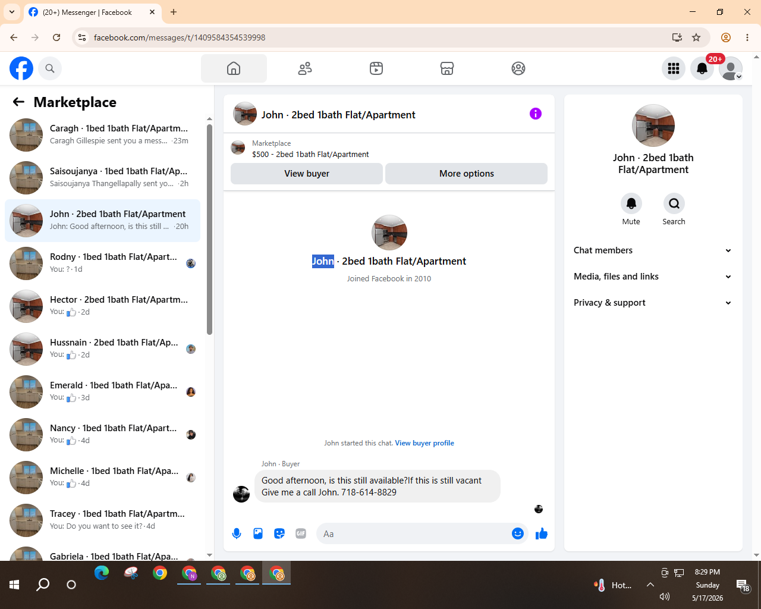This screenshot has width=761, height=609.
Task: Click the message bubble with phone number 718-614-8829
Action: point(378,486)
